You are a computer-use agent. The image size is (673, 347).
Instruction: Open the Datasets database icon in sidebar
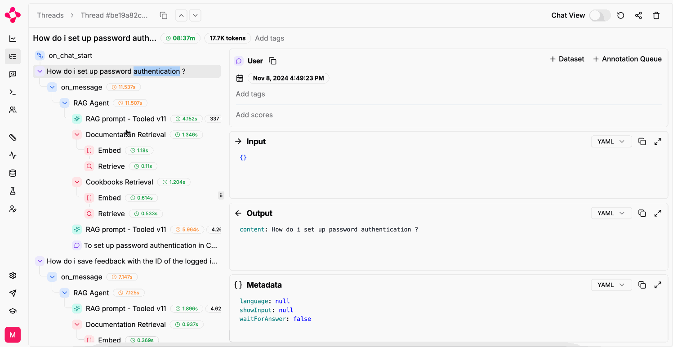(x=13, y=173)
